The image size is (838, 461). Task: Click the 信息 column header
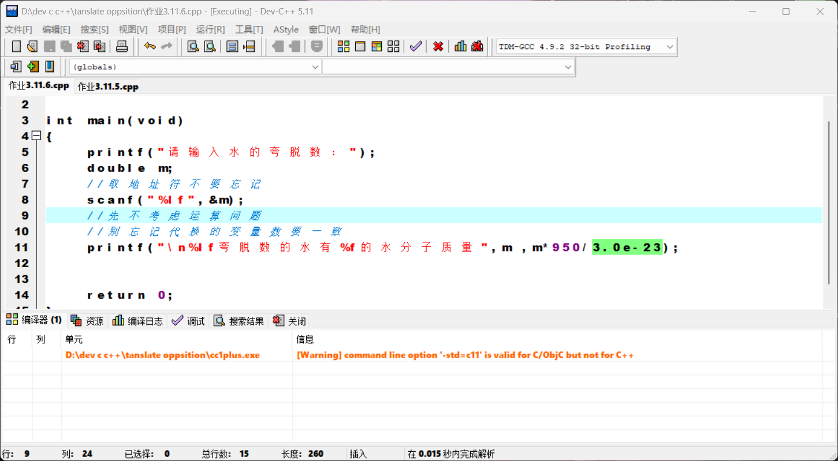click(x=557, y=339)
